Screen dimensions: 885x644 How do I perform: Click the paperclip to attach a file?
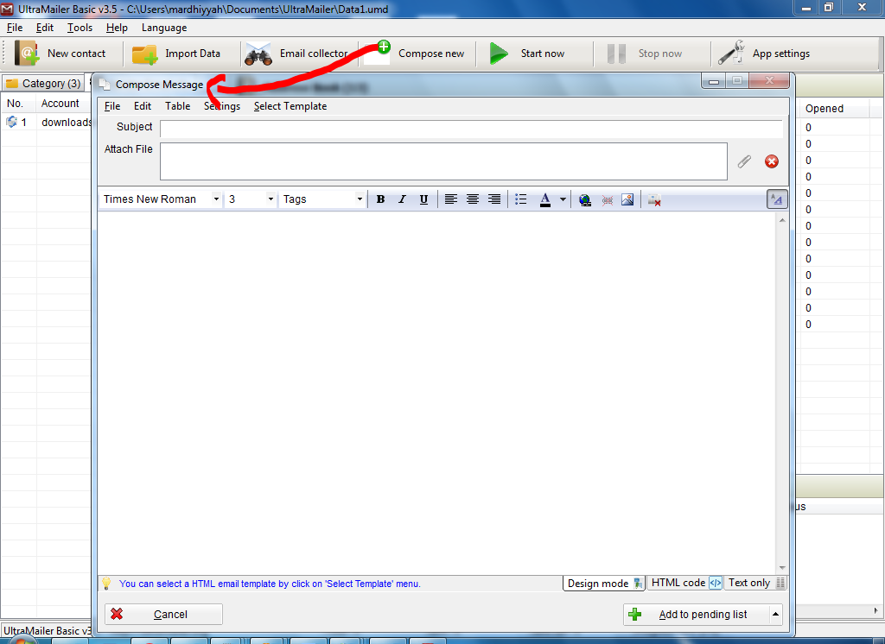click(744, 161)
